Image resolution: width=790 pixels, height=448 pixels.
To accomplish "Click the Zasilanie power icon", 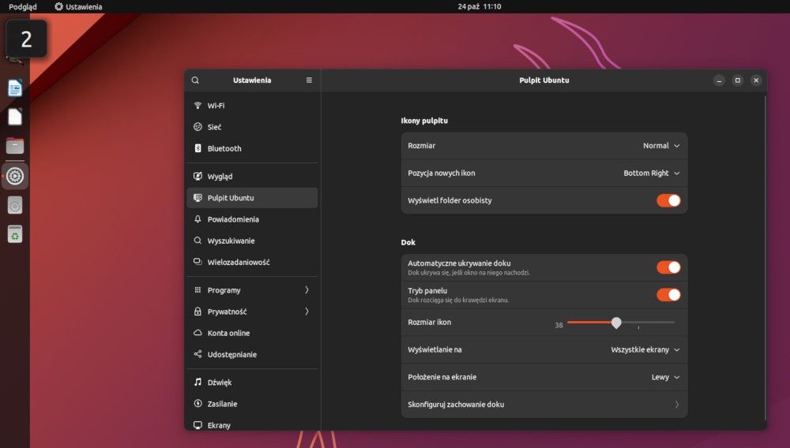I will [x=197, y=404].
